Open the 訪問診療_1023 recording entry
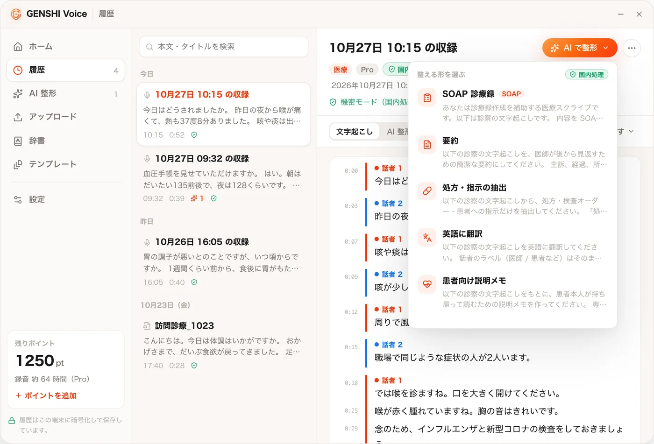Viewport: 654px width, 444px height. pyautogui.click(x=223, y=345)
